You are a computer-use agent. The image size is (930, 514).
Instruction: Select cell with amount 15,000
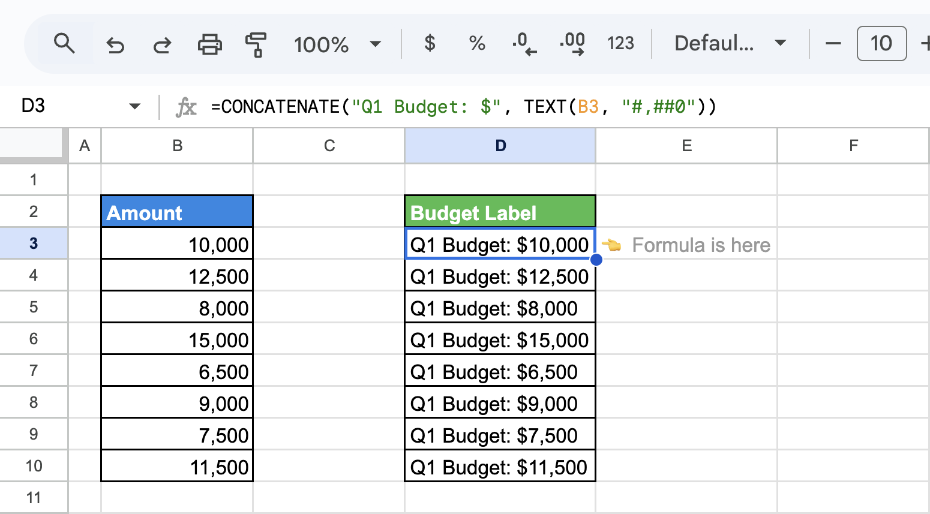pos(177,338)
